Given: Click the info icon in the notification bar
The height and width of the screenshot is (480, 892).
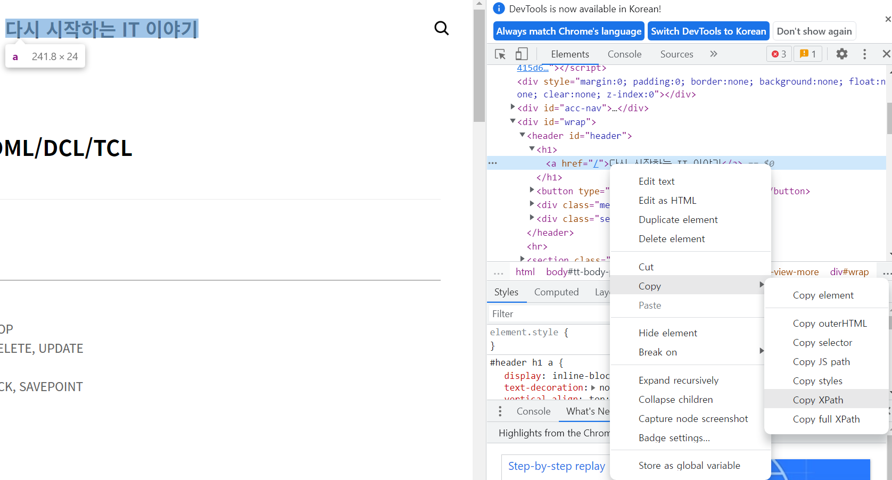Looking at the screenshot, I should pos(499,9).
